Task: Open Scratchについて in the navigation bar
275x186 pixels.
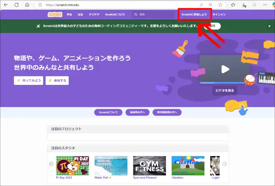Action: 115,15
